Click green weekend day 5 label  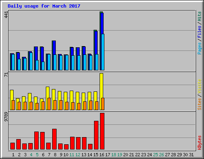click(37, 155)
